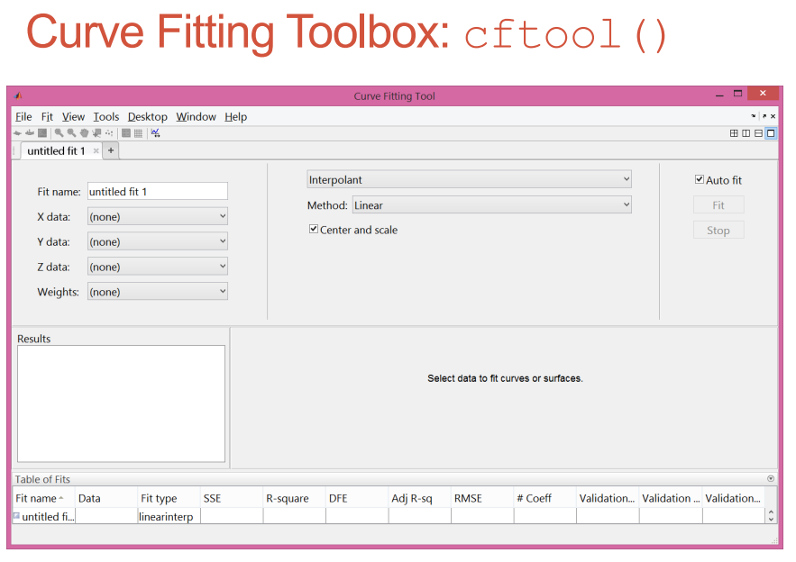Click the Adj R-sq column header
796x562 pixels.
[420, 498]
